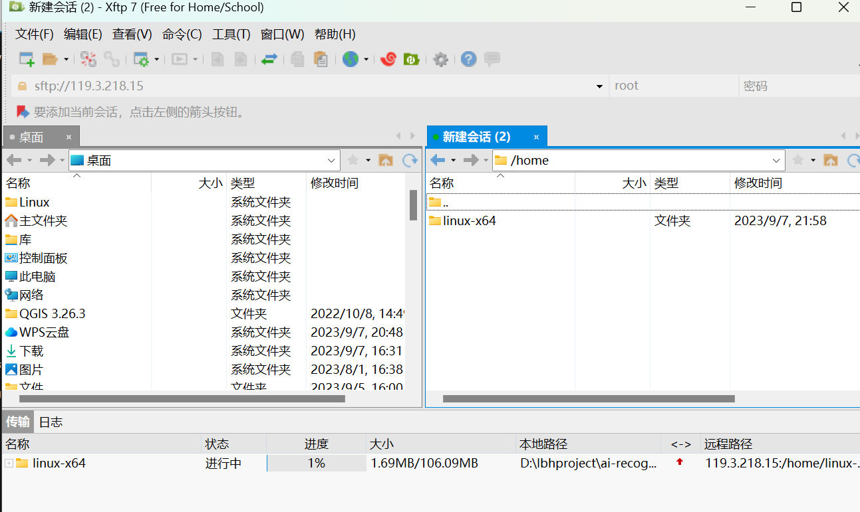Switch to the 传输 transfer tab
The width and height of the screenshot is (860, 512).
[x=18, y=422]
